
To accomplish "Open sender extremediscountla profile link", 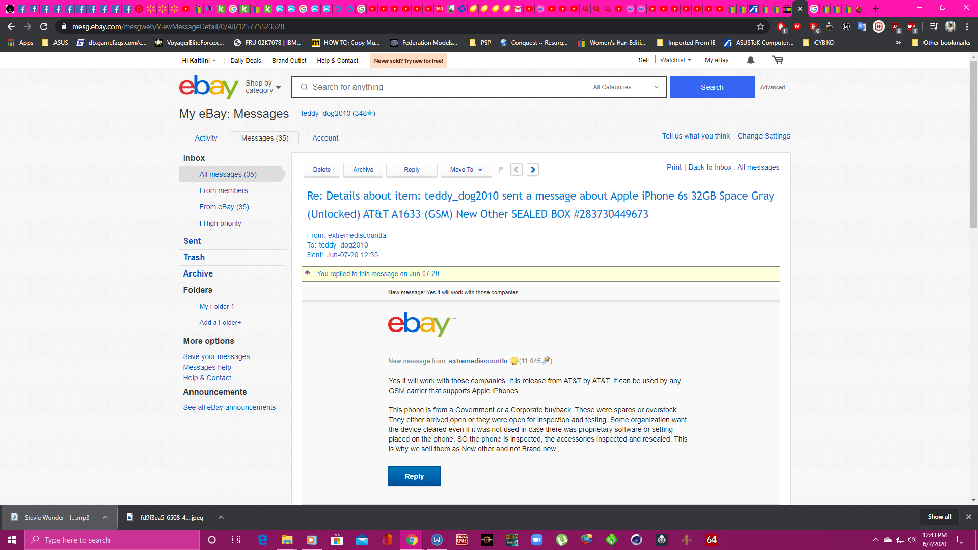I will click(x=478, y=361).
